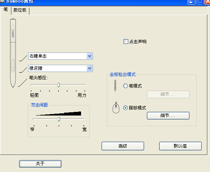
Task: Click the small pen icon beside 笔模式
Action: pyautogui.click(x=115, y=86)
